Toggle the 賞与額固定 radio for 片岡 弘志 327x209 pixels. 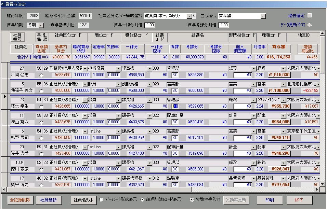(41, 75)
